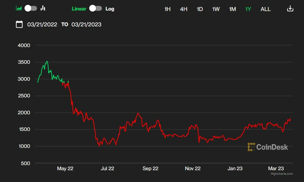Choose the 1W time range
The width and height of the screenshot is (304, 182).
point(216,9)
